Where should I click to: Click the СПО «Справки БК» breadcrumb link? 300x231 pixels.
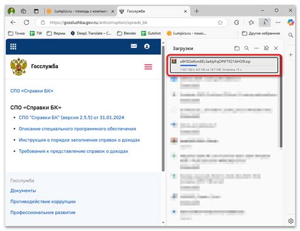tap(32, 91)
